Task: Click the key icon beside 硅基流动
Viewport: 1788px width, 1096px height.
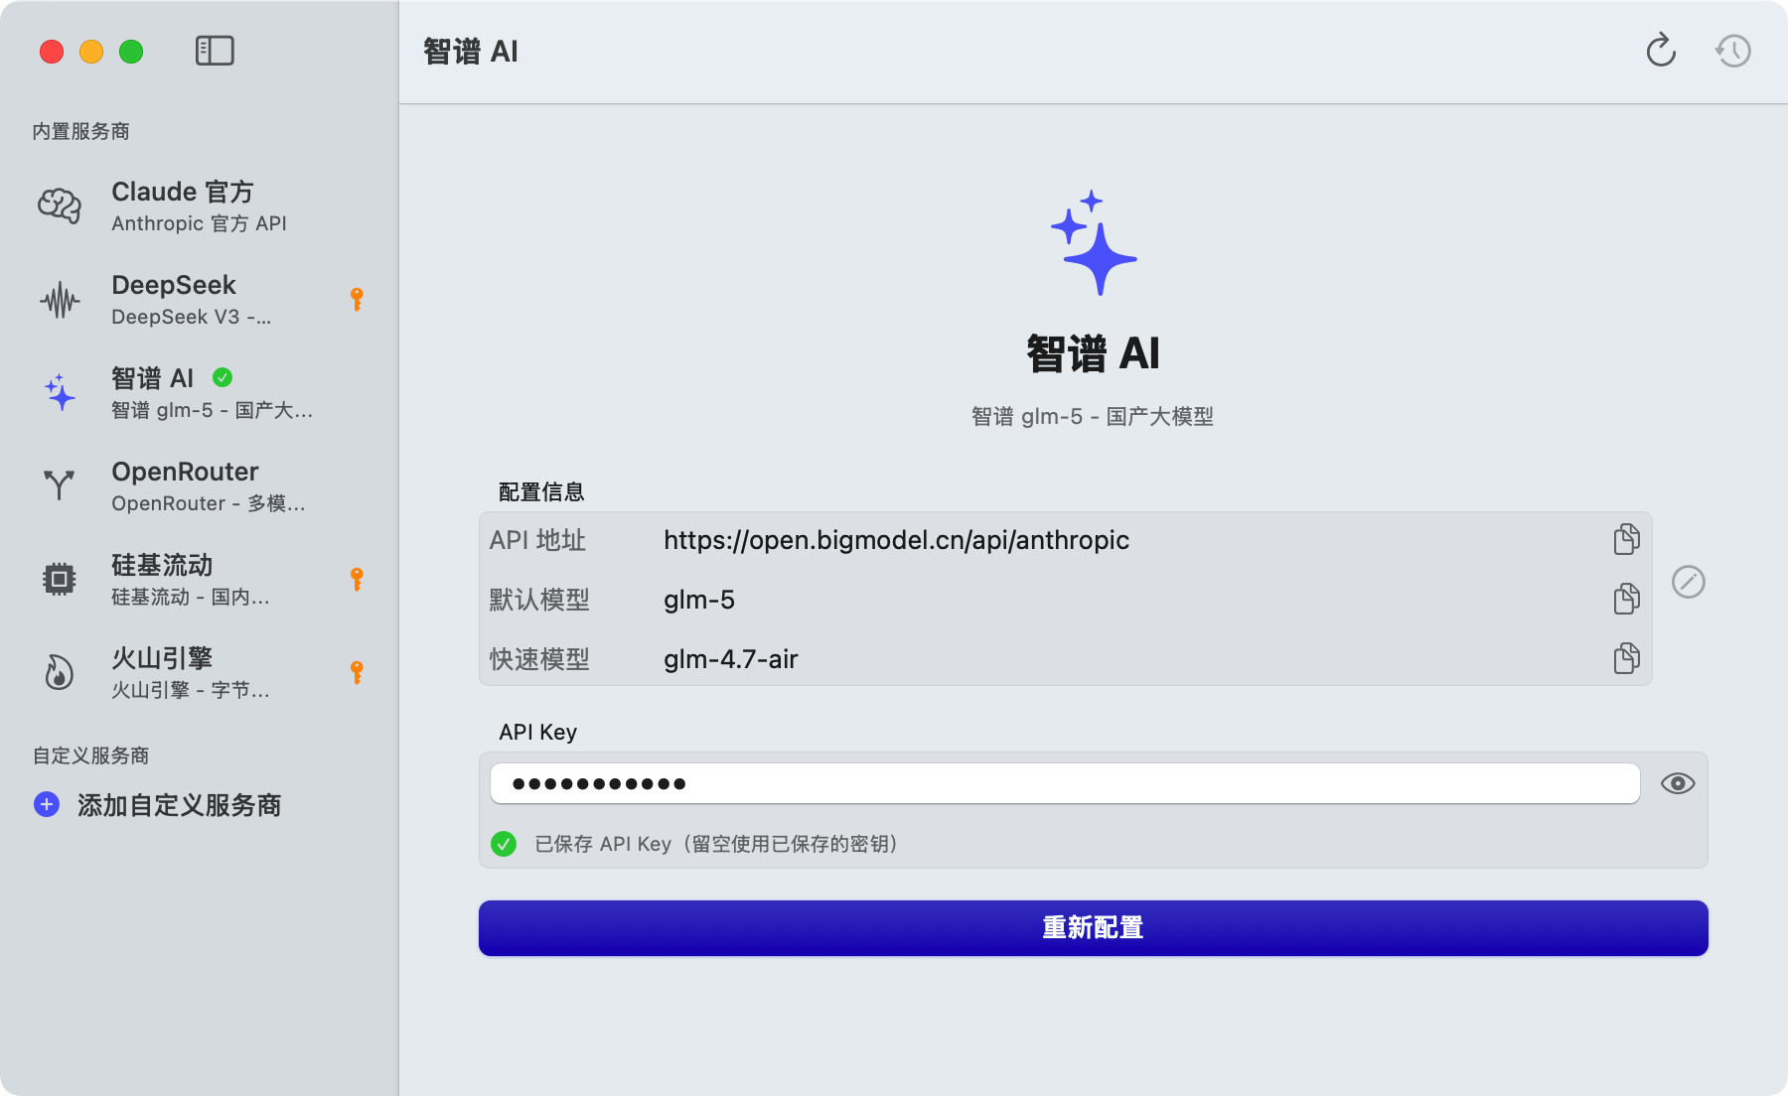Action: (x=357, y=579)
